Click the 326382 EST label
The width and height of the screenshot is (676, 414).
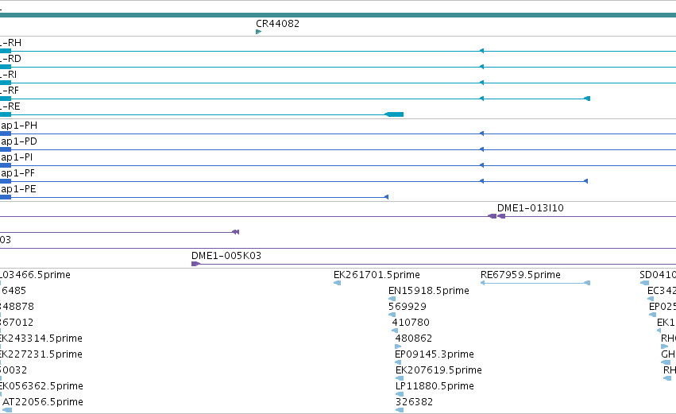pyautogui.click(x=415, y=402)
